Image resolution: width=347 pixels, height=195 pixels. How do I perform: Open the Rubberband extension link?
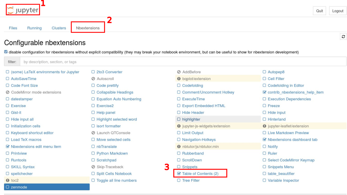click(x=193, y=153)
